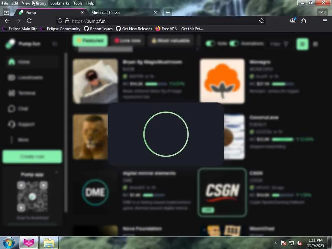Open the network tray icon

pos(291,243)
